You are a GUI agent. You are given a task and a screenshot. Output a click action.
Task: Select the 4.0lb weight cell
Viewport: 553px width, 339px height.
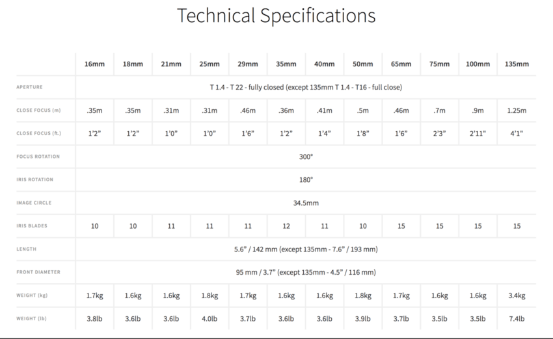coord(209,319)
